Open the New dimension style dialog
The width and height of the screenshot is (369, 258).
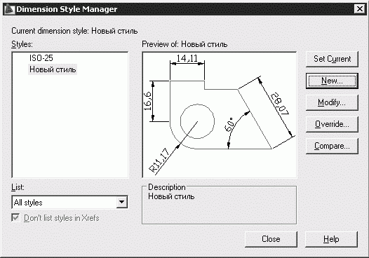coord(332,81)
